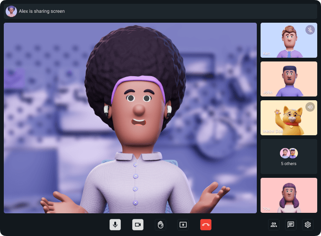Viewport: 321px width, 236px height.
Task: Click the speaker icon on Meow Doe's tile
Action: tap(310, 107)
